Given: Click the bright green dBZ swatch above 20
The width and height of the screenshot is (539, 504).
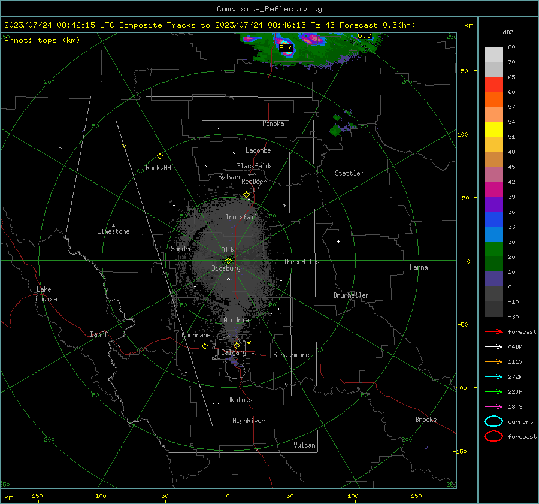Looking at the screenshot, I should click(x=493, y=249).
